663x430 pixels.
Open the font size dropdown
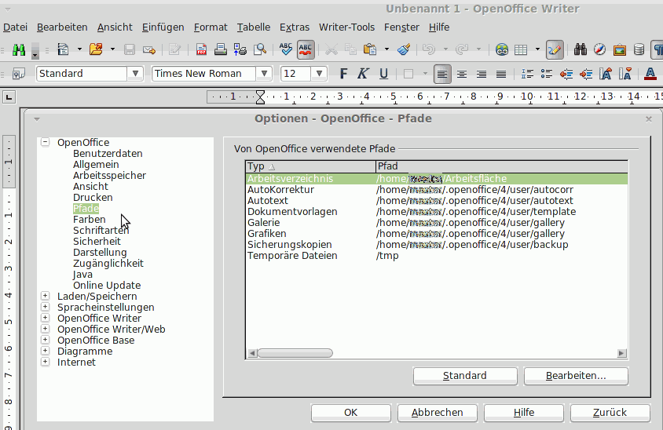click(x=319, y=74)
